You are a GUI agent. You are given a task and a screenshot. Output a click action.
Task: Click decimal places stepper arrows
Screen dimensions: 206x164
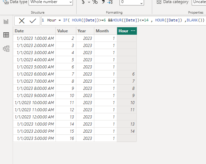tap(142, 2)
